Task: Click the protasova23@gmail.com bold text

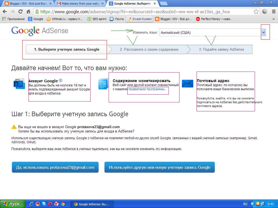Action: coord(99,127)
